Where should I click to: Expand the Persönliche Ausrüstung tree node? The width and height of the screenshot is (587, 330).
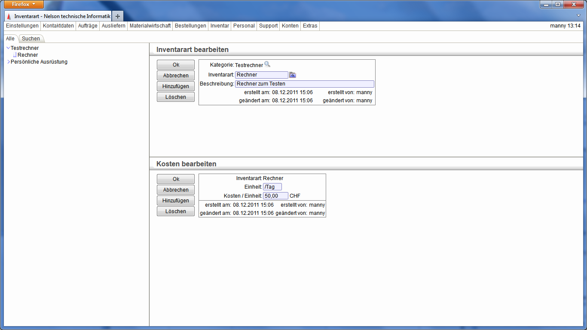pyautogui.click(x=8, y=62)
